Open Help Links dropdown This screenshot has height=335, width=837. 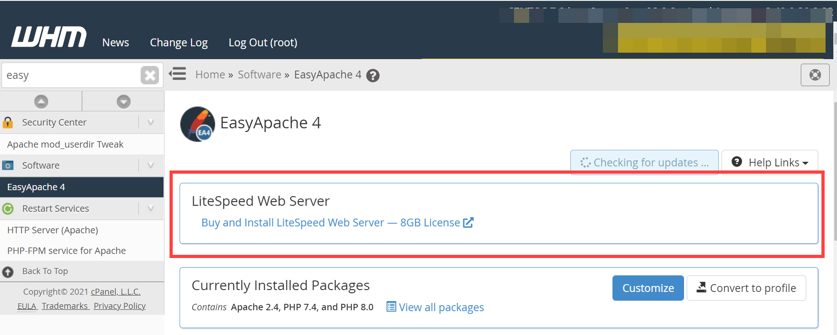pos(770,162)
